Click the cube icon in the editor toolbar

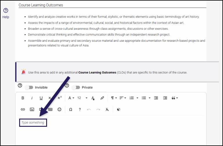(118, 110)
